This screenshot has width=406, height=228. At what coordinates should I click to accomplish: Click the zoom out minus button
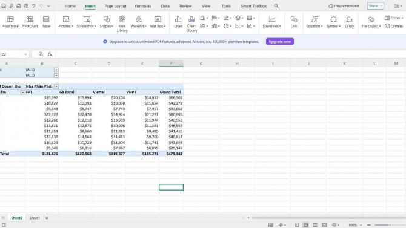coord(368,225)
